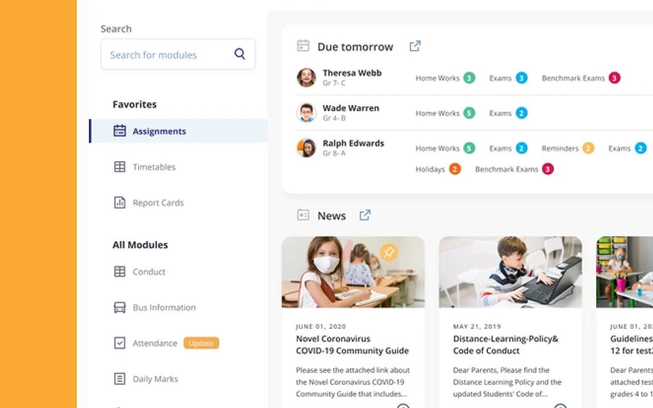Click the MAY 21, 2019 date label
Viewport: 653px width, 408px height.
[x=477, y=326]
